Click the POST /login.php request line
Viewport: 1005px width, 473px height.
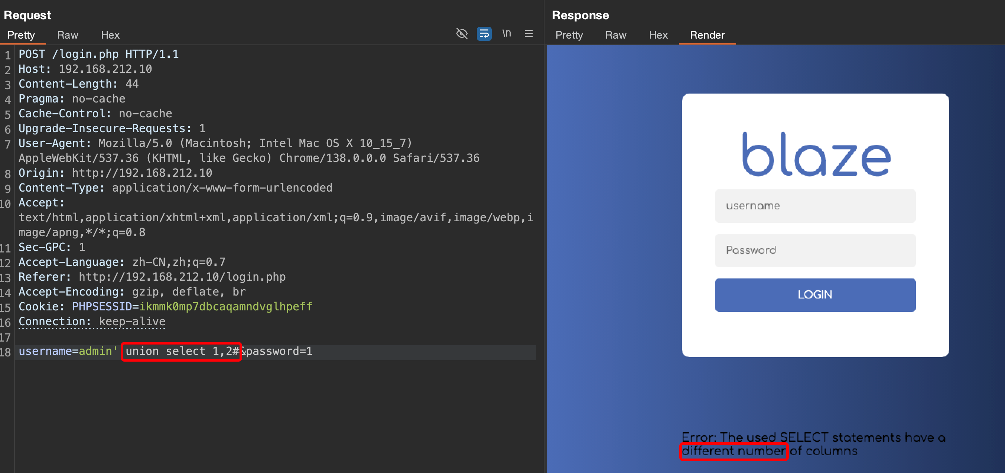98,54
